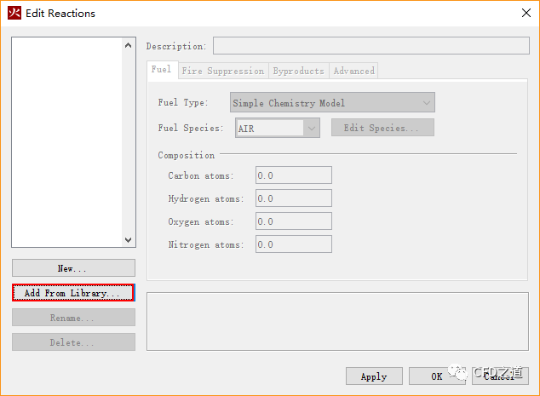Apply the reaction changes
The image size is (540, 396).
pos(373,376)
